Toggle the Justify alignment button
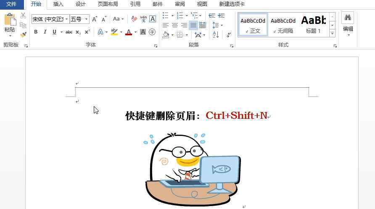The image size is (375, 209). (x=193, y=25)
